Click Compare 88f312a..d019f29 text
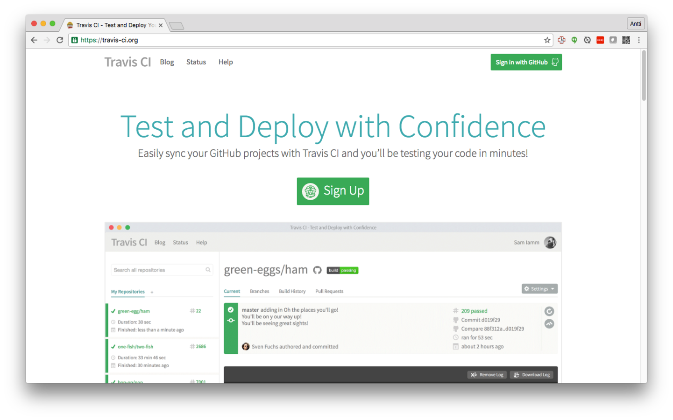Screen dimensions: 673x420 coord(492,329)
